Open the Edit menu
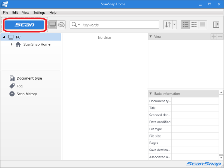The image size is (224, 168). pos(15,13)
